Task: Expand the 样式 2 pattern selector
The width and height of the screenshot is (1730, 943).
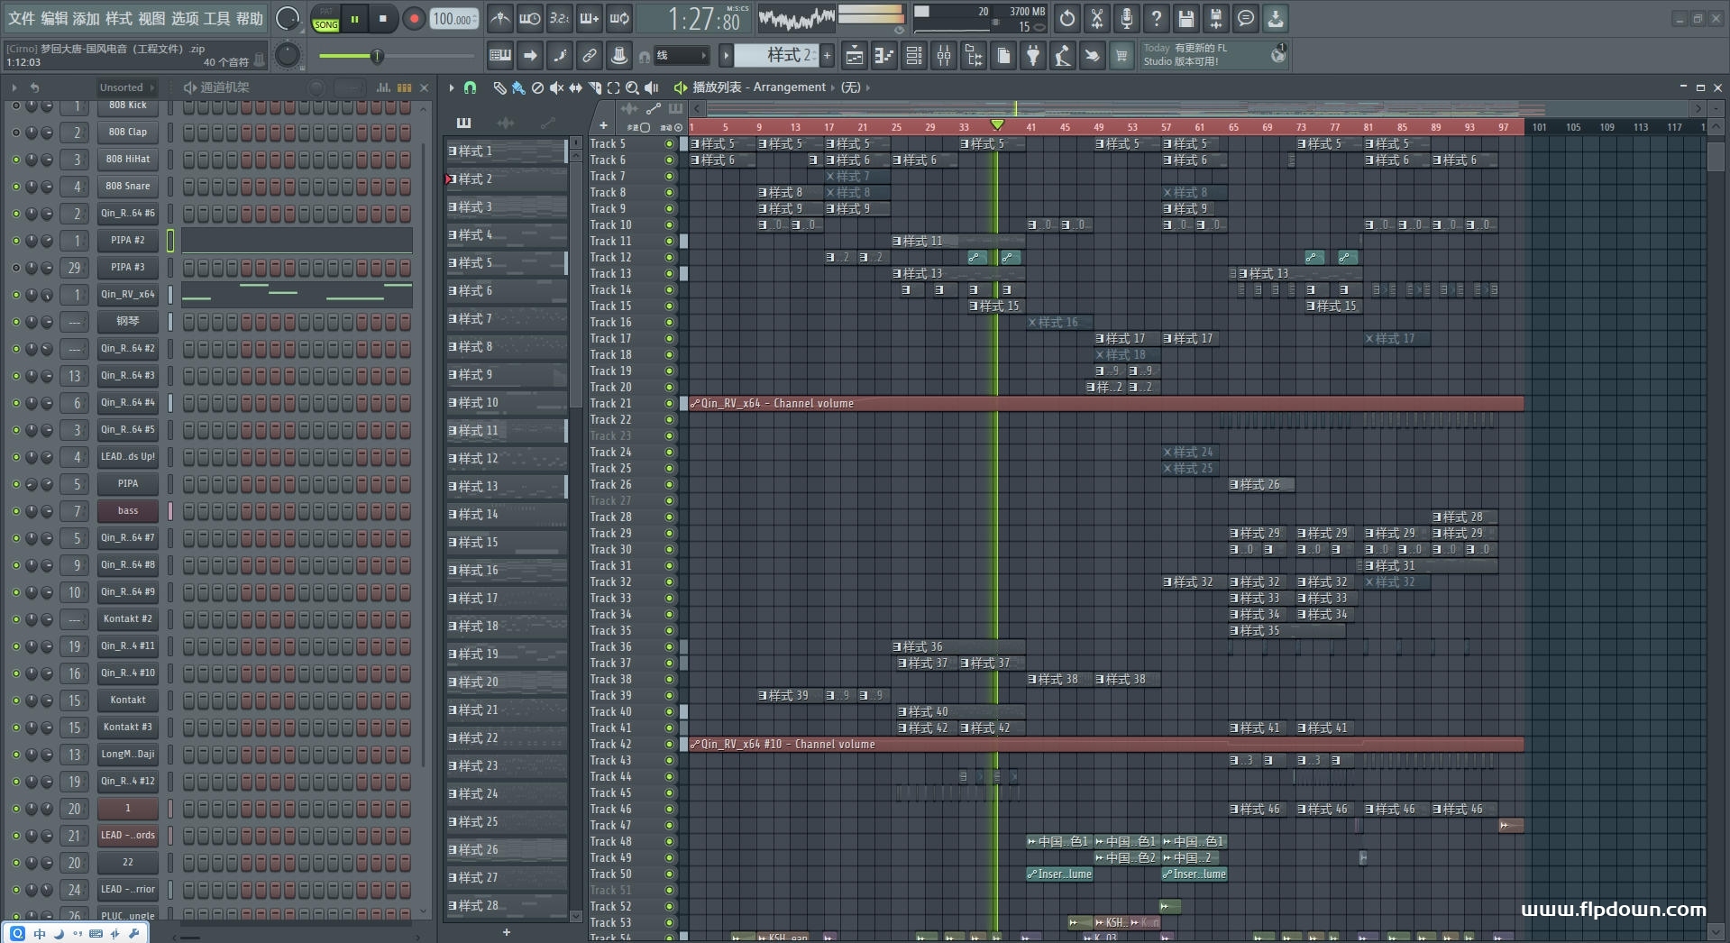Action: (779, 56)
